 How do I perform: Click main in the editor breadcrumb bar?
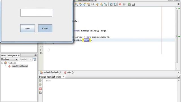(69, 72)
